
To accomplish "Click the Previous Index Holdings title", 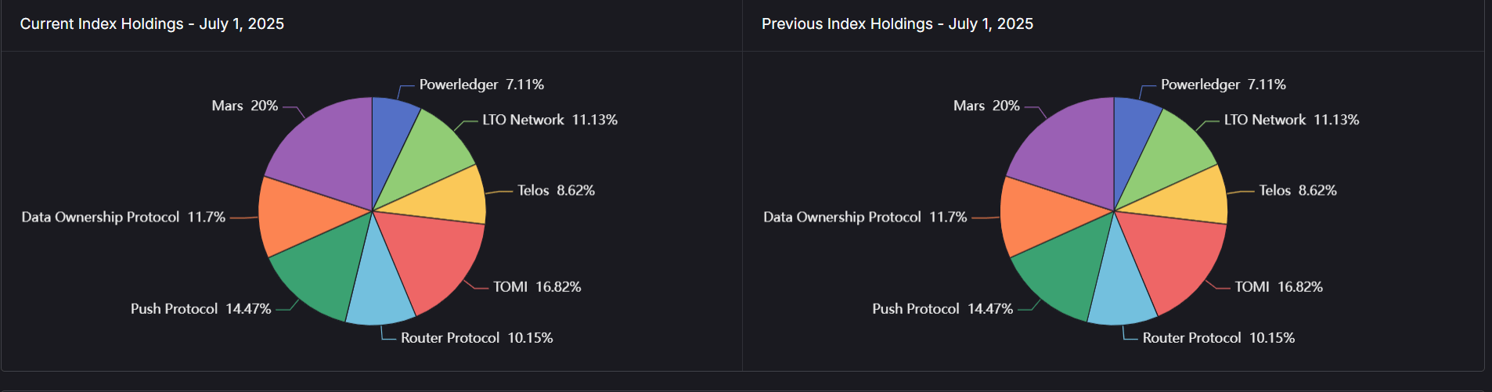I will [x=897, y=24].
